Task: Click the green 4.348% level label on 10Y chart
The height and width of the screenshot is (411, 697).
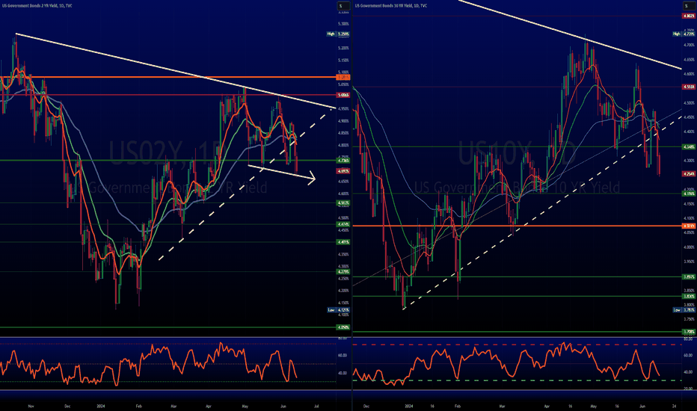Action: point(689,146)
